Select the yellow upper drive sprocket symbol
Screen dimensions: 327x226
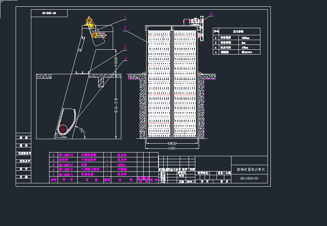click(x=89, y=22)
